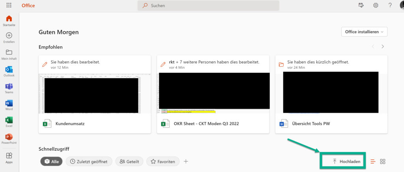
Task: Open Excel from the sidebar
Action: pos(9,122)
